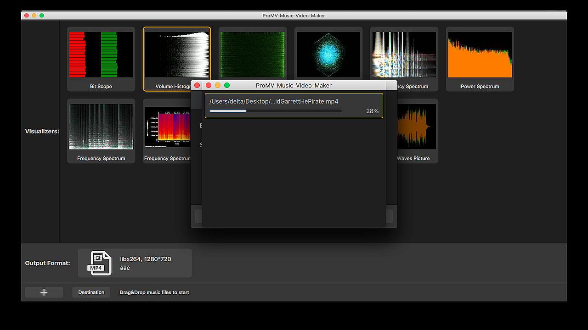The image size is (588, 330).
Task: Select the Bit Scope visualizer thumbnail
Action: 101,55
